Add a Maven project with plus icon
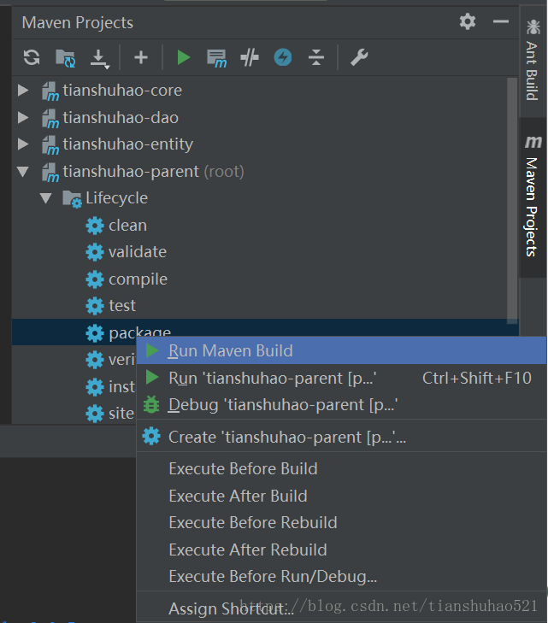 (141, 57)
